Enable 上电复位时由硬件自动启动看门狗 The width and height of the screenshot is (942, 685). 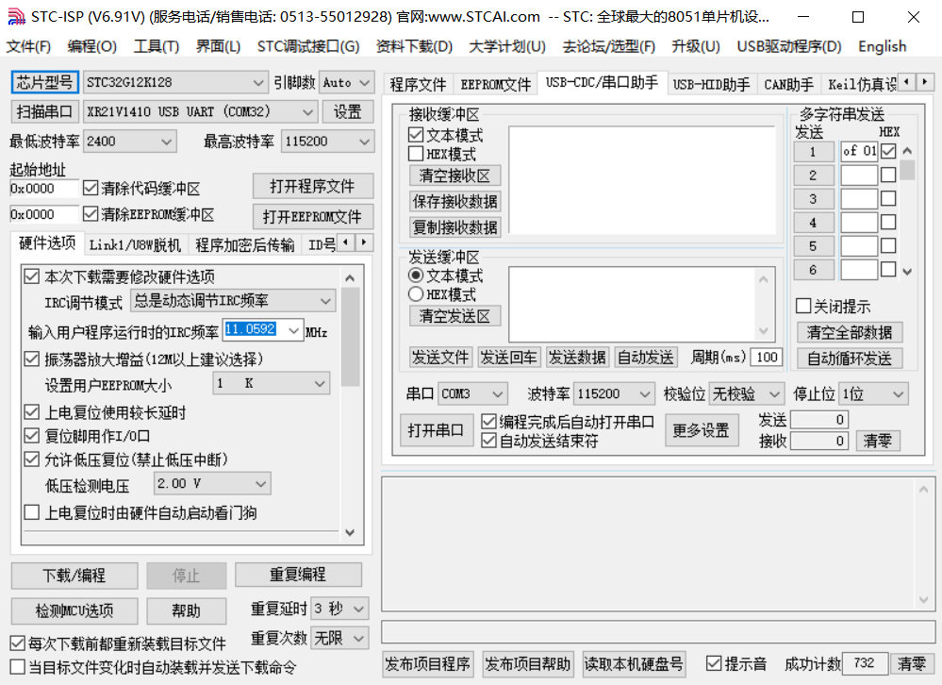tap(31, 512)
